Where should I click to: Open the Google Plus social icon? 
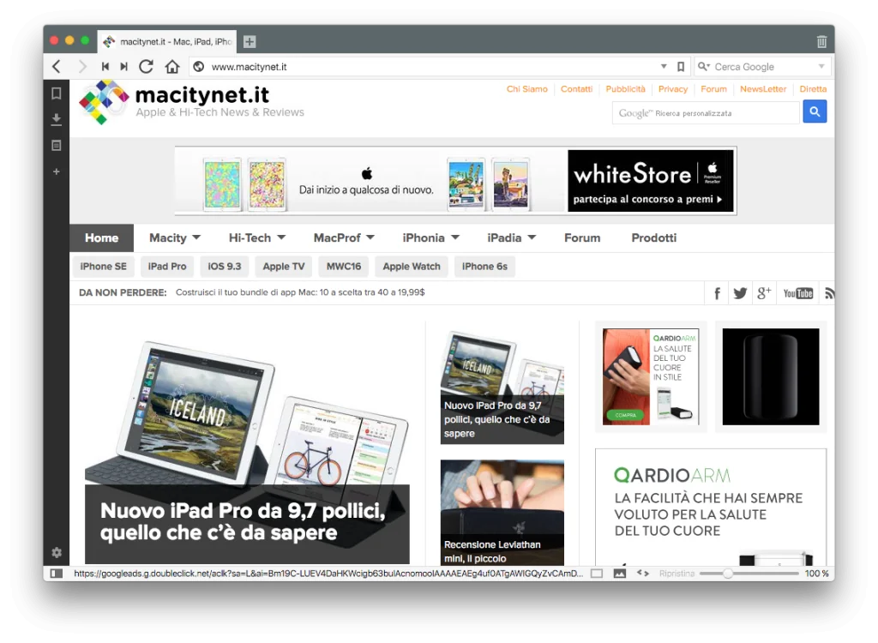coord(764,293)
